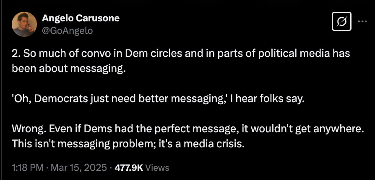Click the Views label beside the count
Screen dimensions: 375x180
tap(157, 167)
